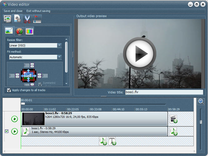Click Save and close menu item
208x156 pixels.
pos(13,11)
